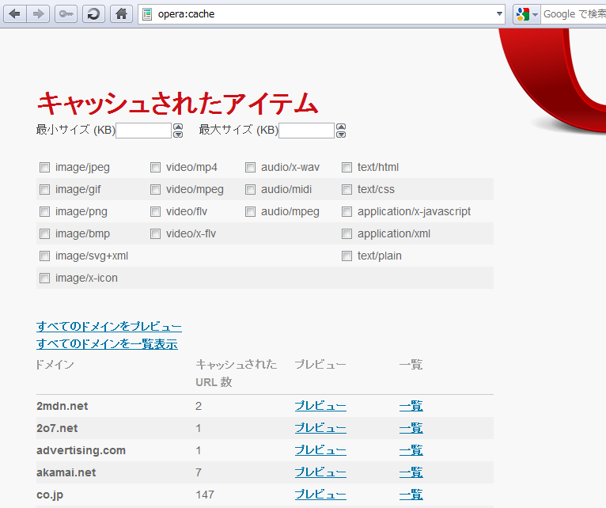Image resolution: width=606 pixels, height=508 pixels.
Task: Check the image/jpeg filter
Action: coord(45,168)
